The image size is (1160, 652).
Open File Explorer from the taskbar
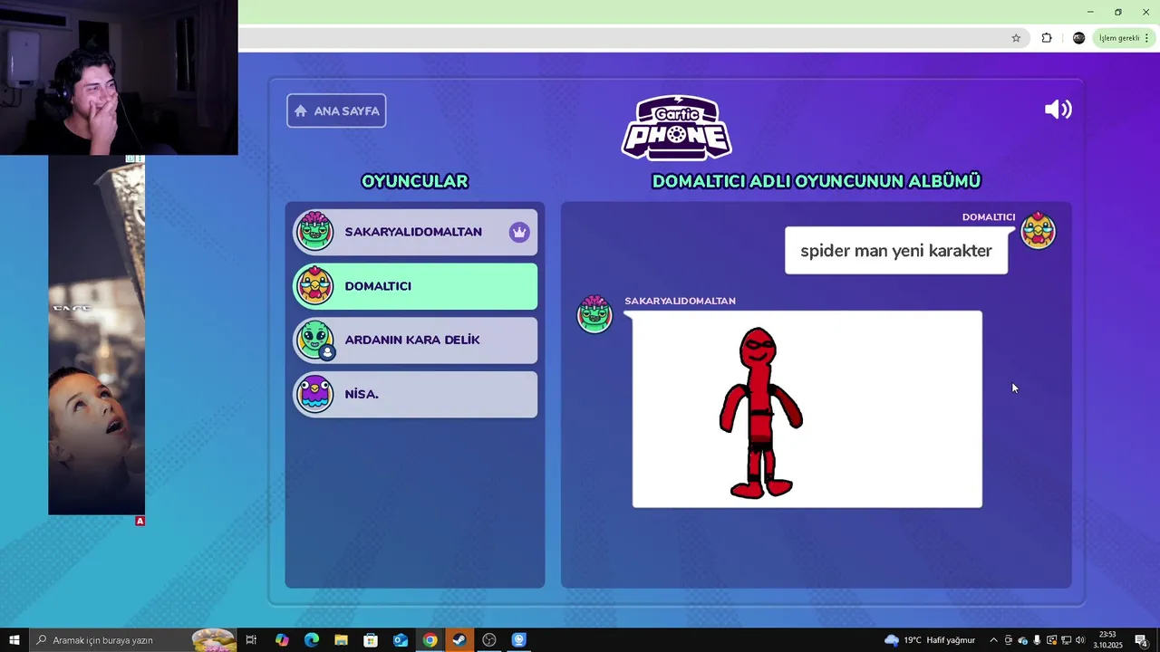point(341,640)
